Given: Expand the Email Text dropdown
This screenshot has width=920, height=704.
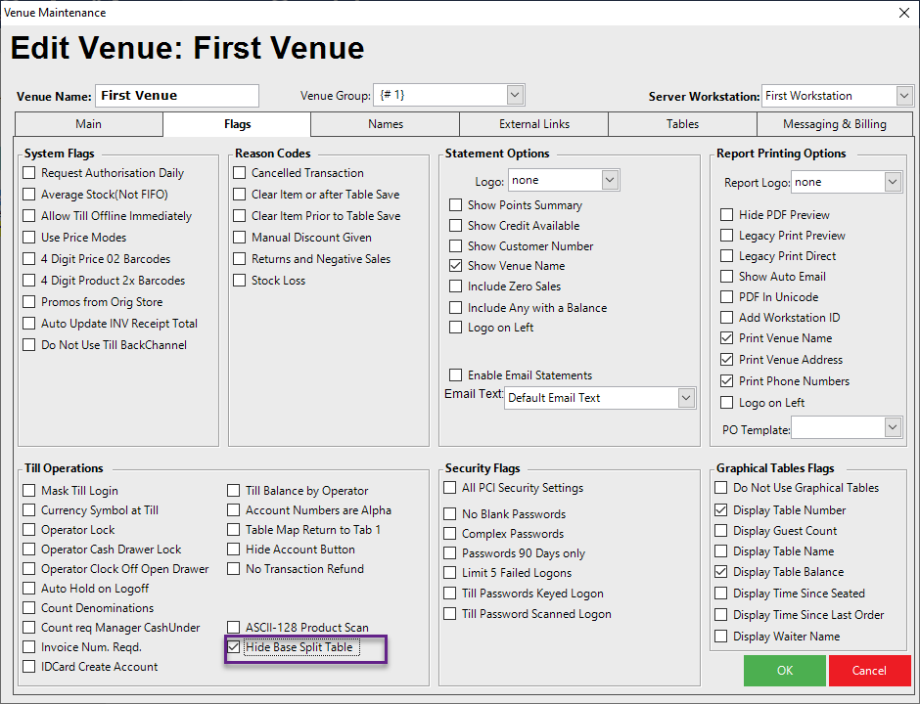Looking at the screenshot, I should pyautogui.click(x=684, y=398).
